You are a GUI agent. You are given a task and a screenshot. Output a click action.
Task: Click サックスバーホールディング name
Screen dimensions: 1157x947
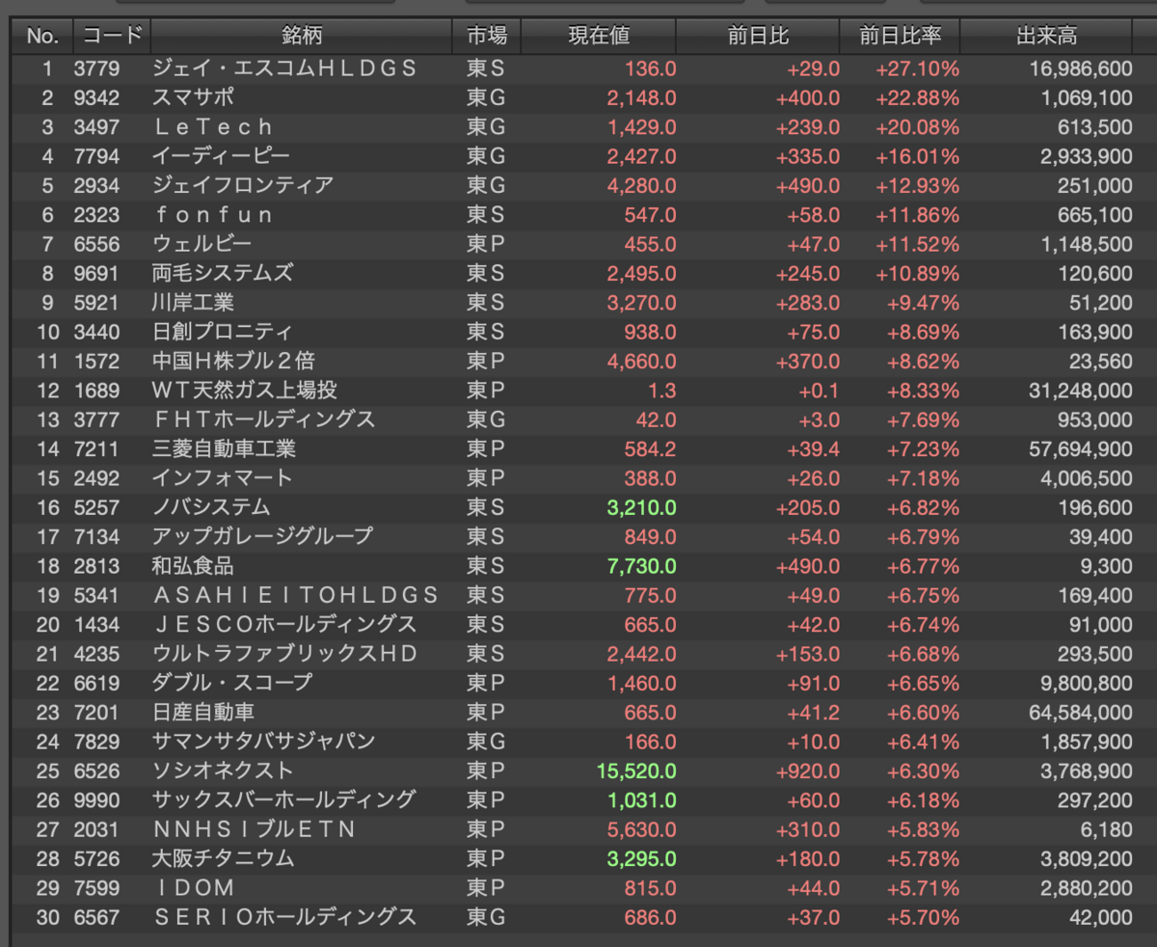[284, 799]
